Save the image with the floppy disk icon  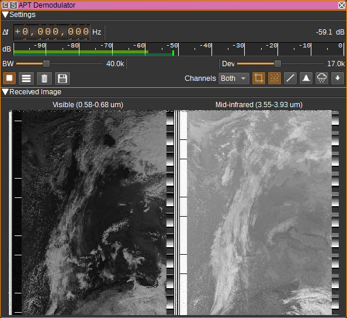(63, 78)
